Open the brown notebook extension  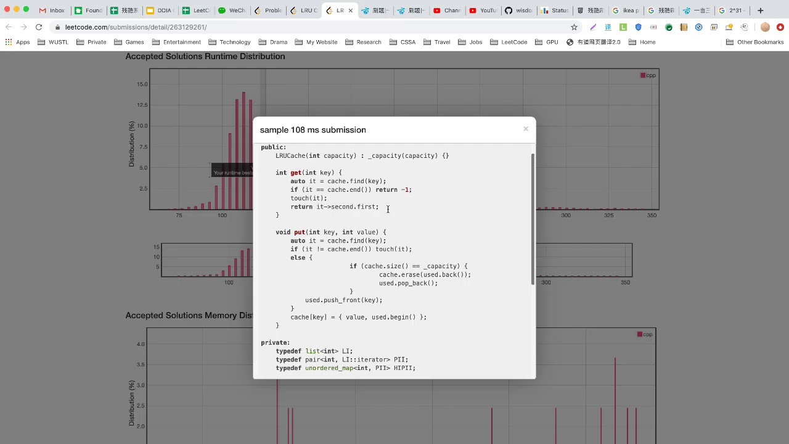[x=684, y=27]
